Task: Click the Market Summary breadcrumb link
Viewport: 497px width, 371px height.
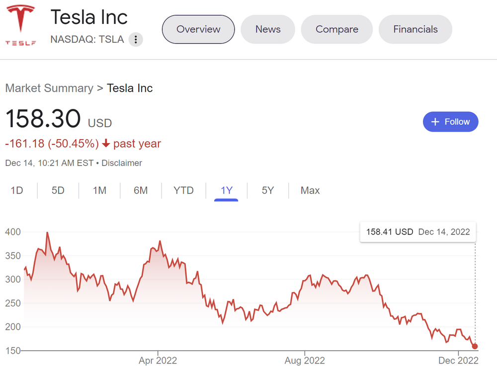Action: (x=49, y=88)
